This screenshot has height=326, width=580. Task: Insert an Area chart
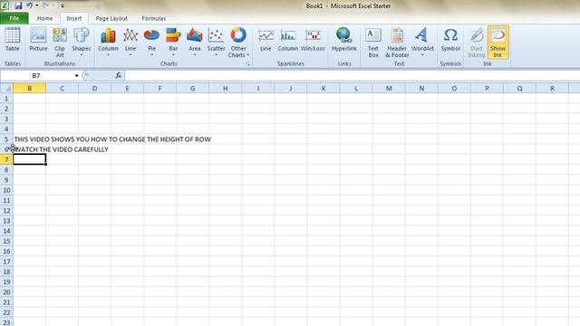coord(195,43)
